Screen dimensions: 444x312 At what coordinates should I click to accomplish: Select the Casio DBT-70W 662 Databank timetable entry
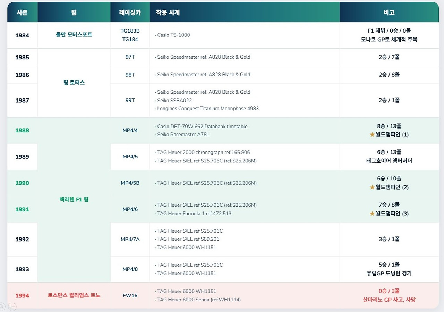(201, 127)
